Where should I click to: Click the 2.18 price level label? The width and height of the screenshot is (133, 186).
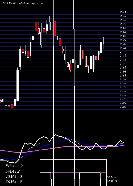(123, 28)
